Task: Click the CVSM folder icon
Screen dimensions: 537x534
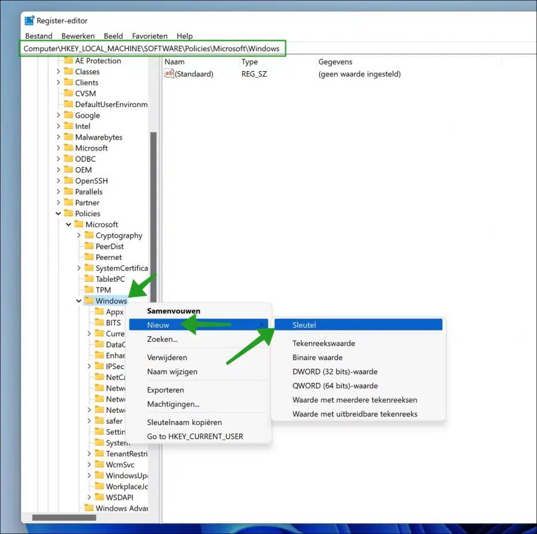Action: point(69,93)
